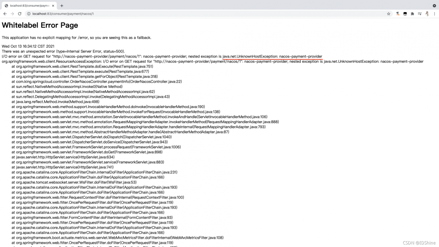Click the RequestMappingHandlerAdapter.handleInternal line
The image size is (439, 247).
tap(139, 127)
